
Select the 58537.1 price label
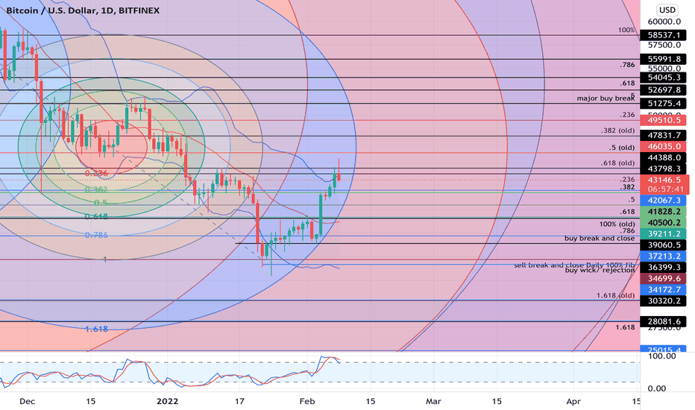663,35
